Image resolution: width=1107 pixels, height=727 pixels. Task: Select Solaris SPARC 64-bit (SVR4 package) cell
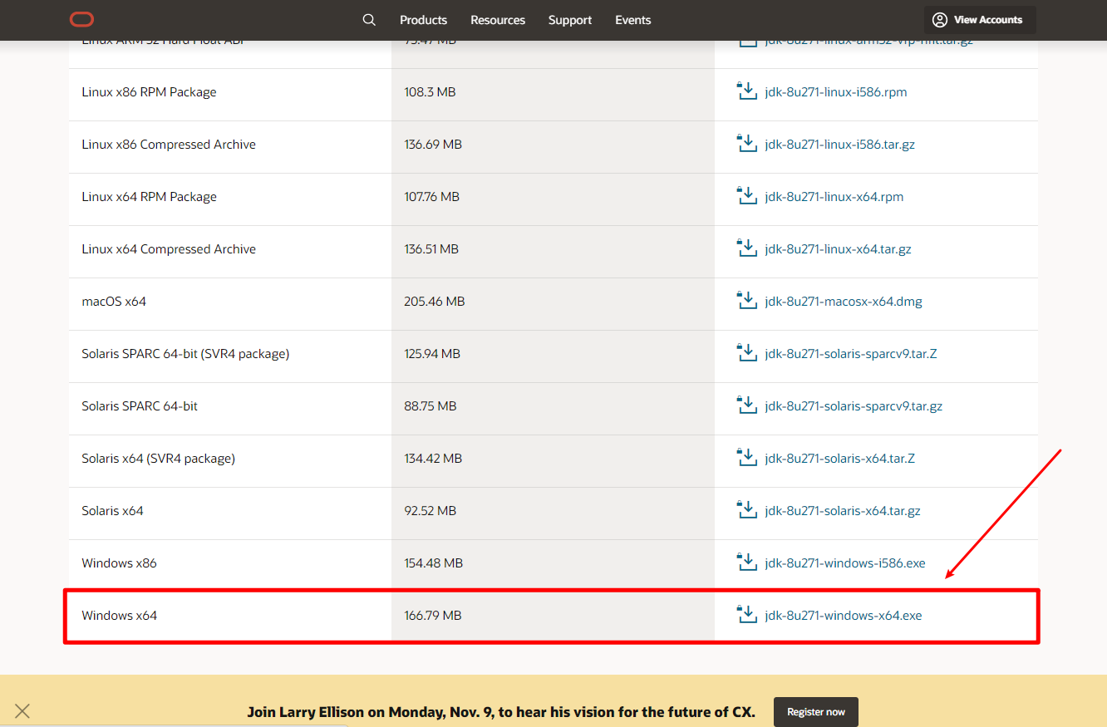pos(230,356)
